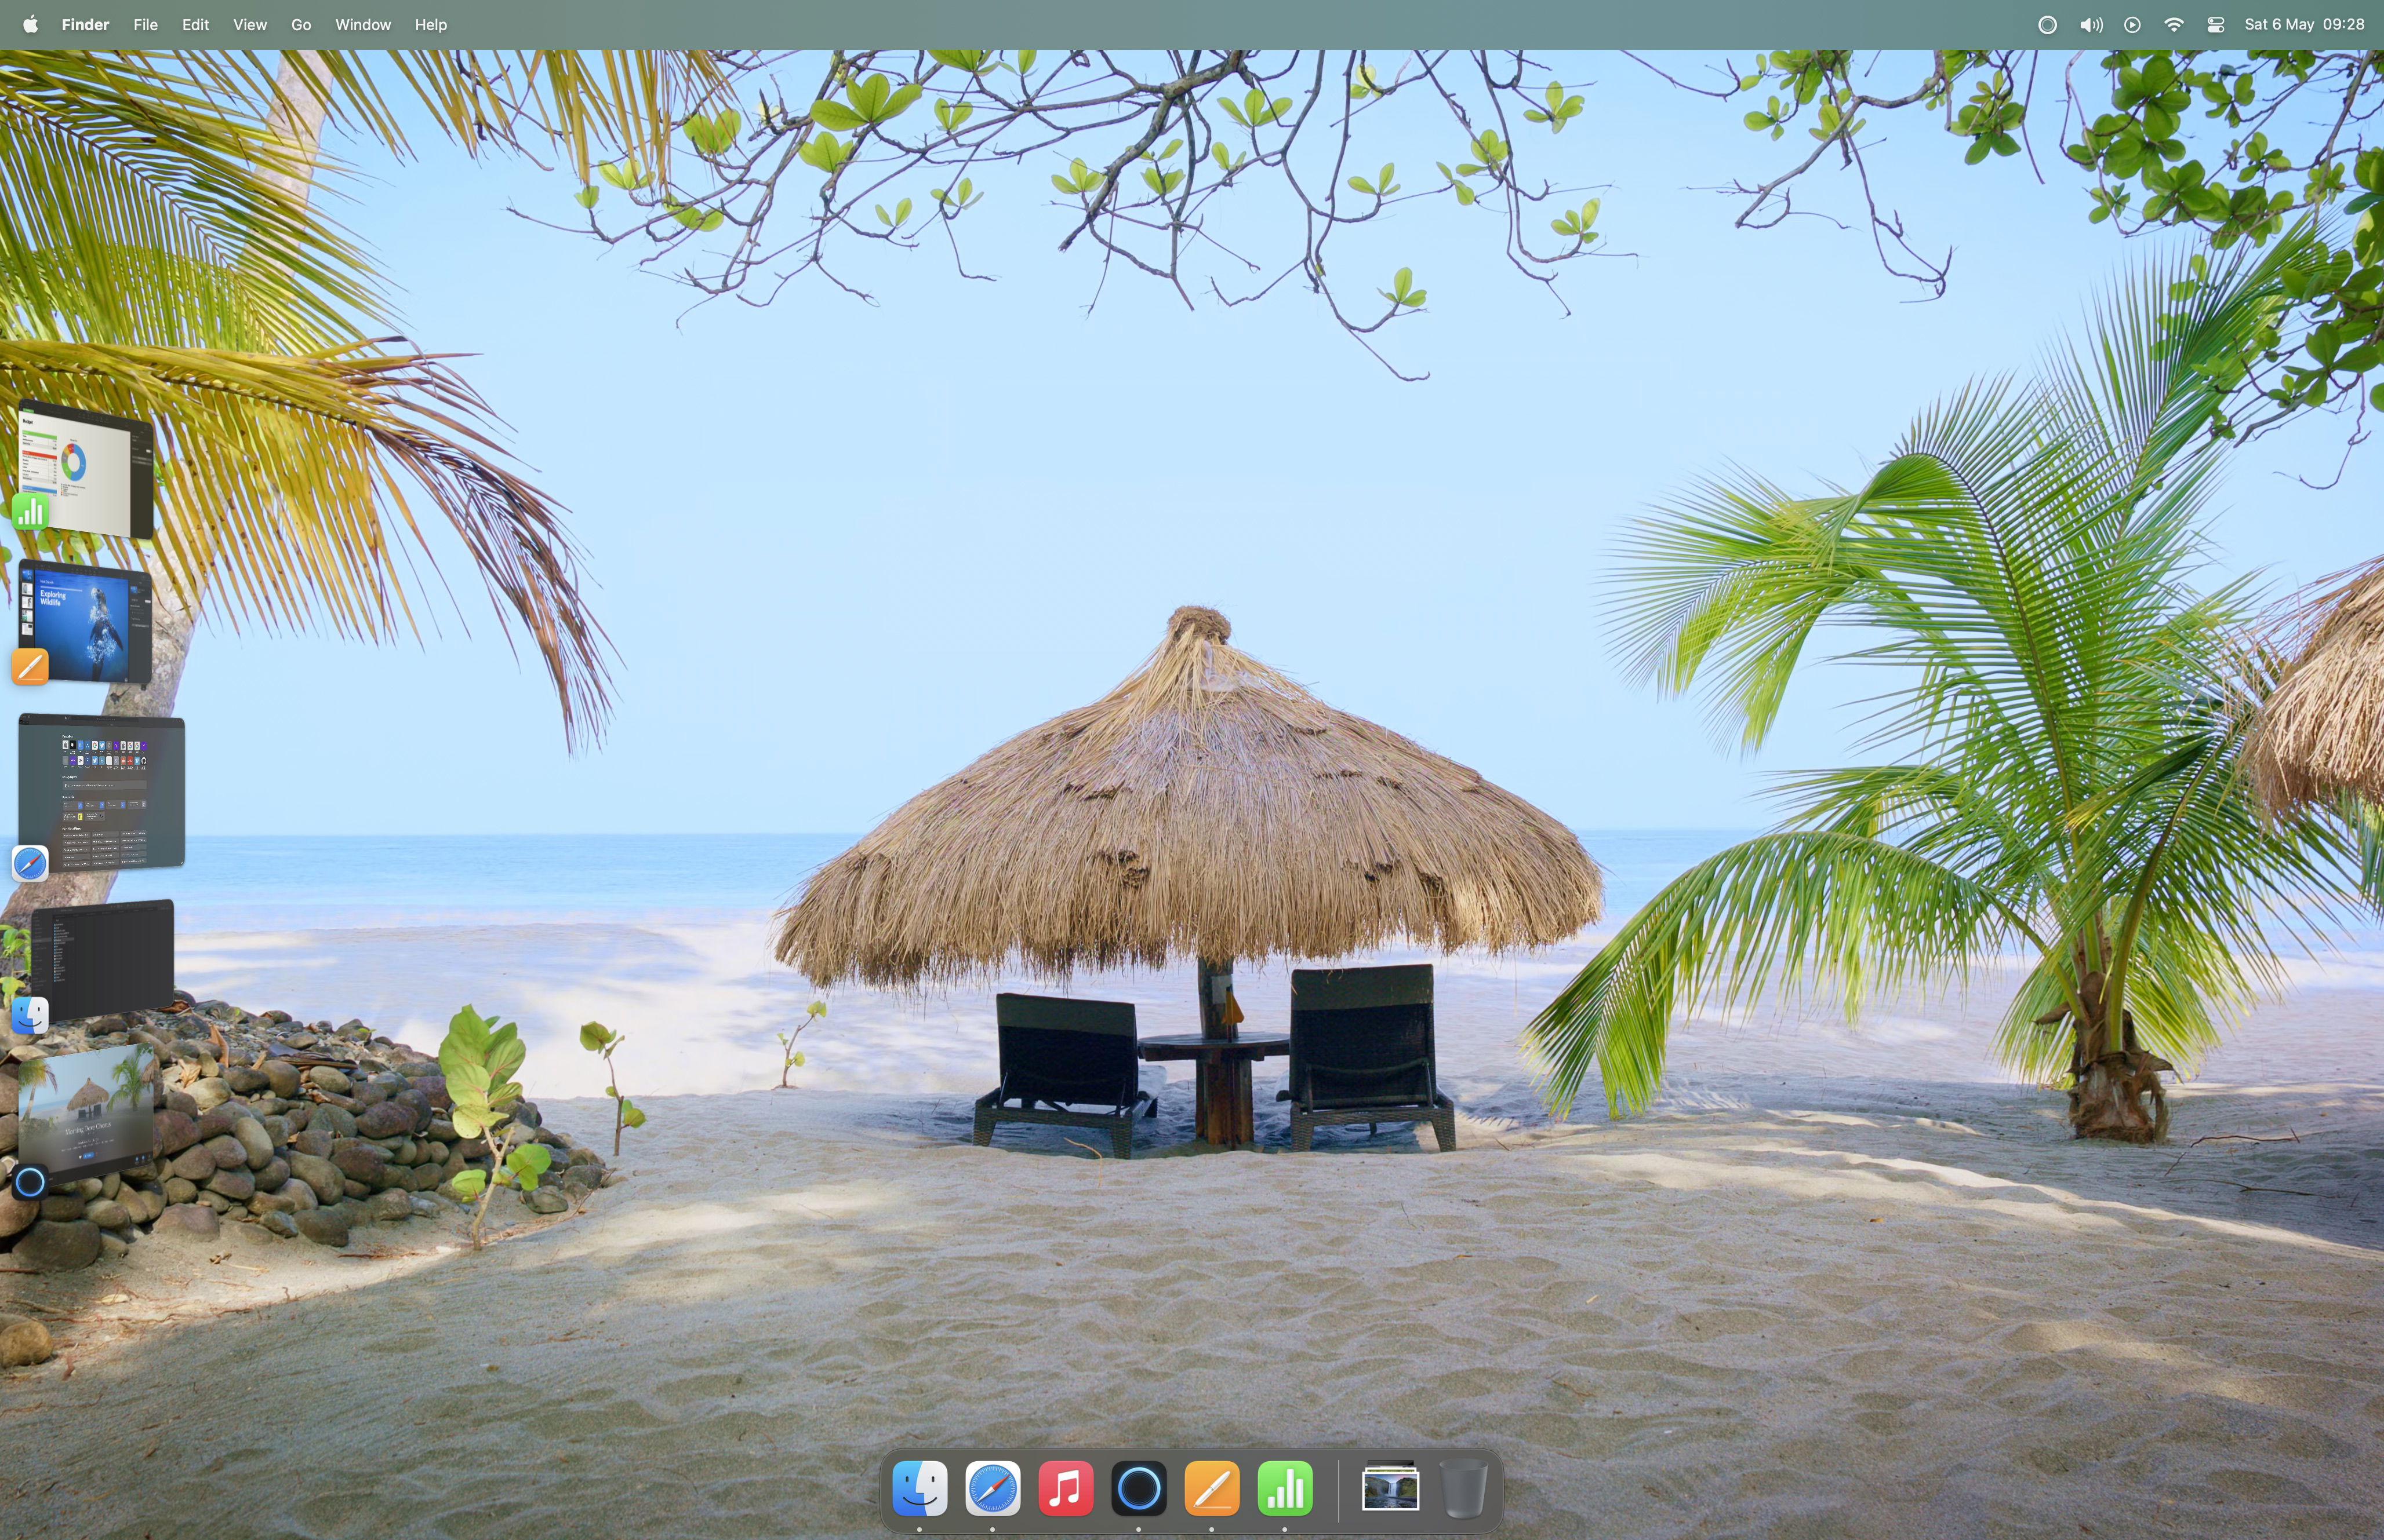2384x1540 pixels.
Task: Launch Safari from the Dock
Action: [993, 1489]
